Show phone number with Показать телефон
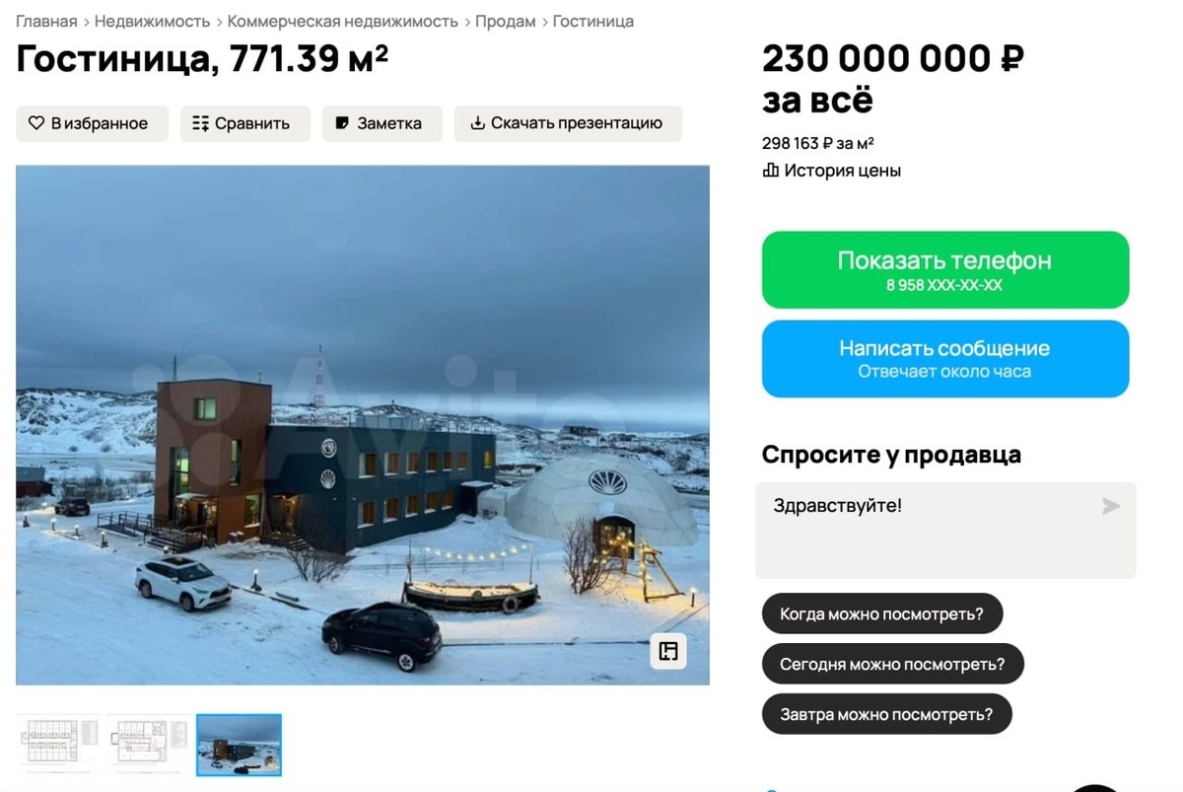 945,270
